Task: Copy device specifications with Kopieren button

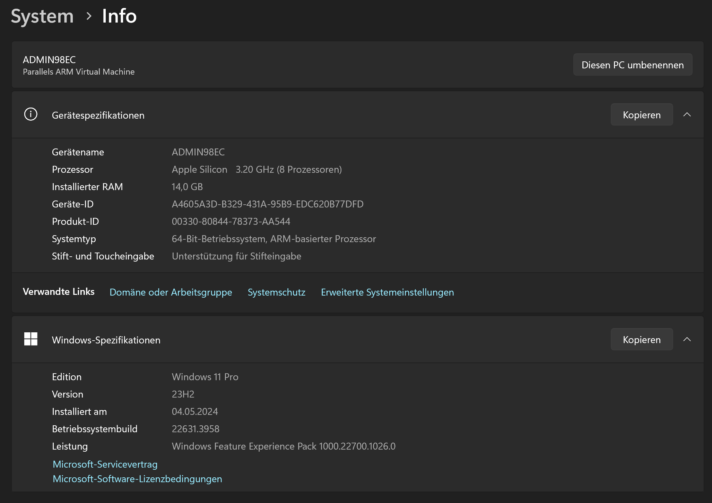Action: pyautogui.click(x=642, y=114)
